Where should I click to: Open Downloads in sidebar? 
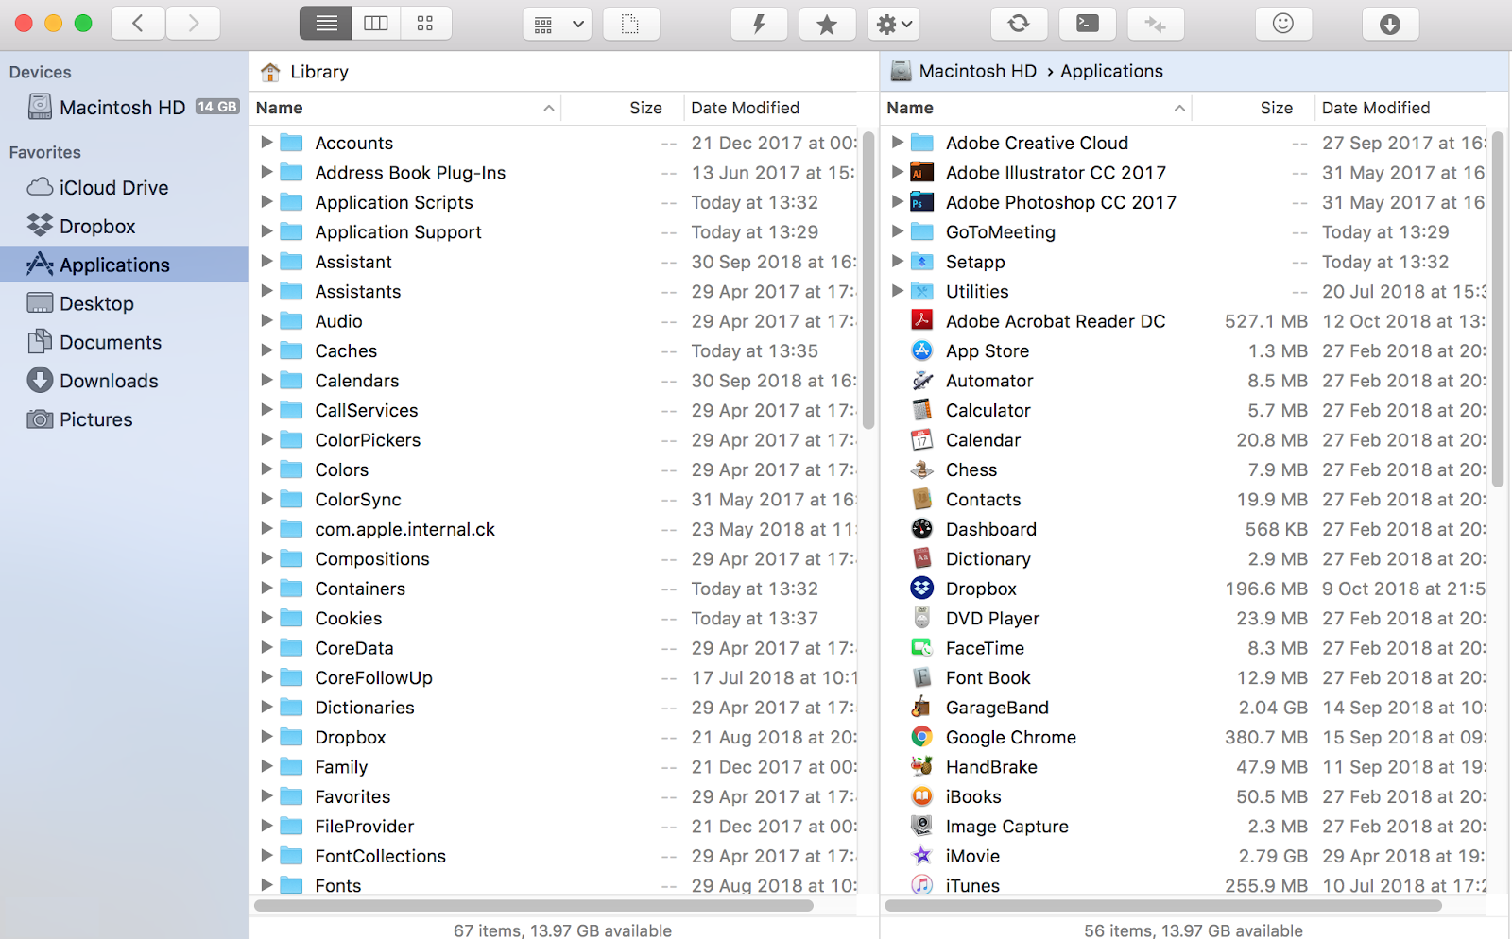click(124, 382)
